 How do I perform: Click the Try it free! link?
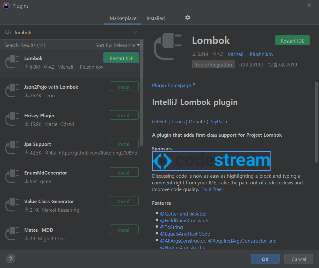212,189
